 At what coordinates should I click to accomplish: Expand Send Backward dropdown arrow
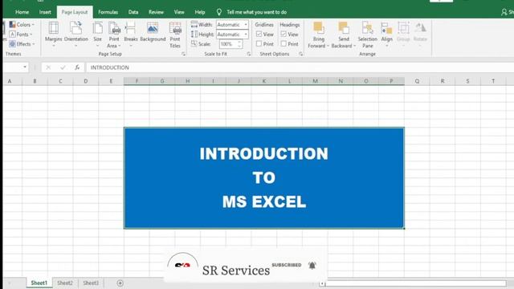pos(354,47)
